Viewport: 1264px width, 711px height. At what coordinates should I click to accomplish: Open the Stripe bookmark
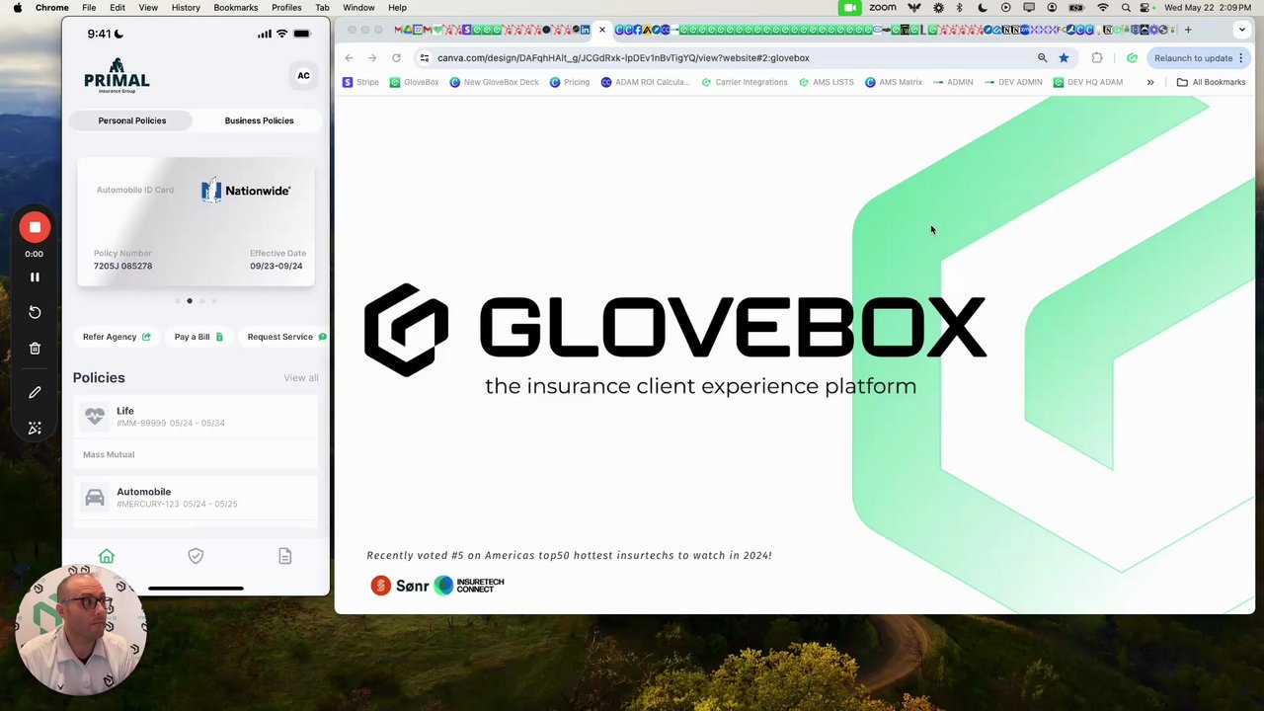[360, 82]
